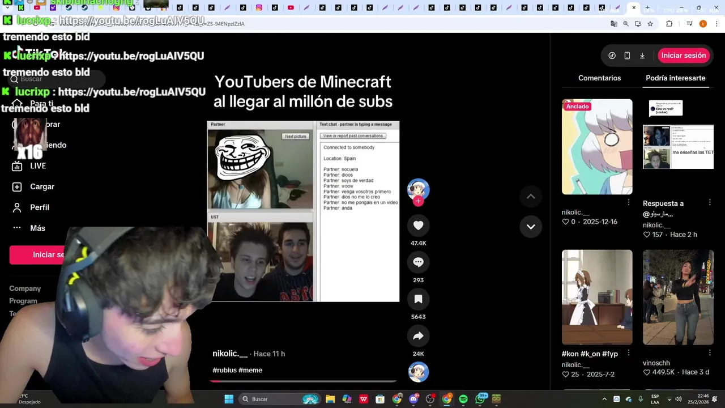
Task: Share the video with 24K shares
Action: point(418,336)
